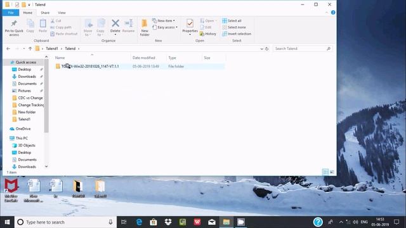Click the navigation pane scrollbar
This screenshot has height=228, width=406.
click(x=46, y=96)
